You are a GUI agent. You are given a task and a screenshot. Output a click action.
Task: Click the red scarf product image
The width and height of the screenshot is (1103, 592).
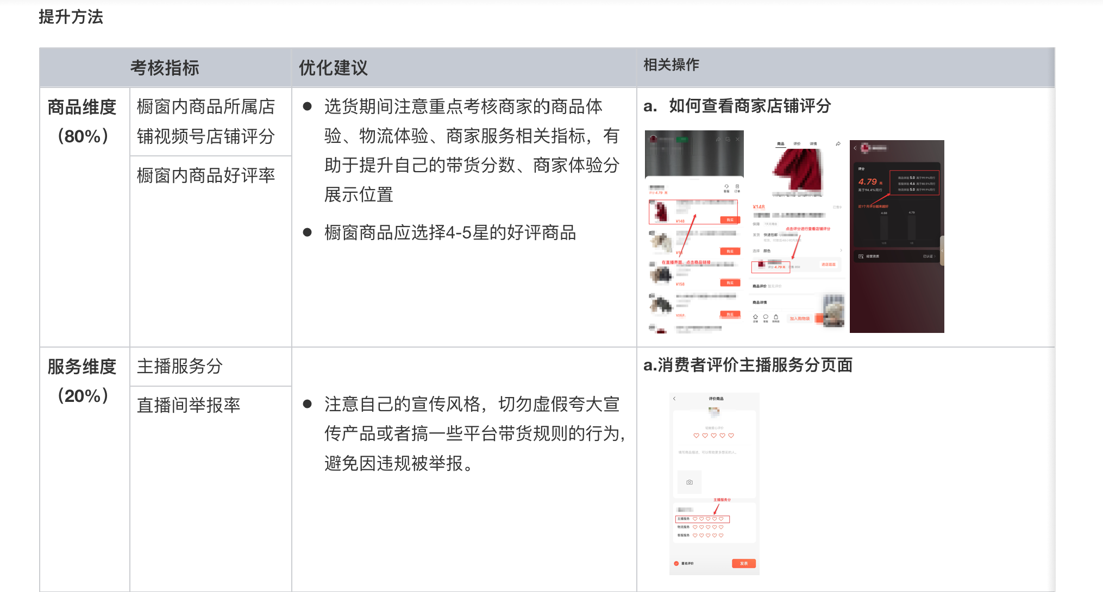(x=797, y=169)
